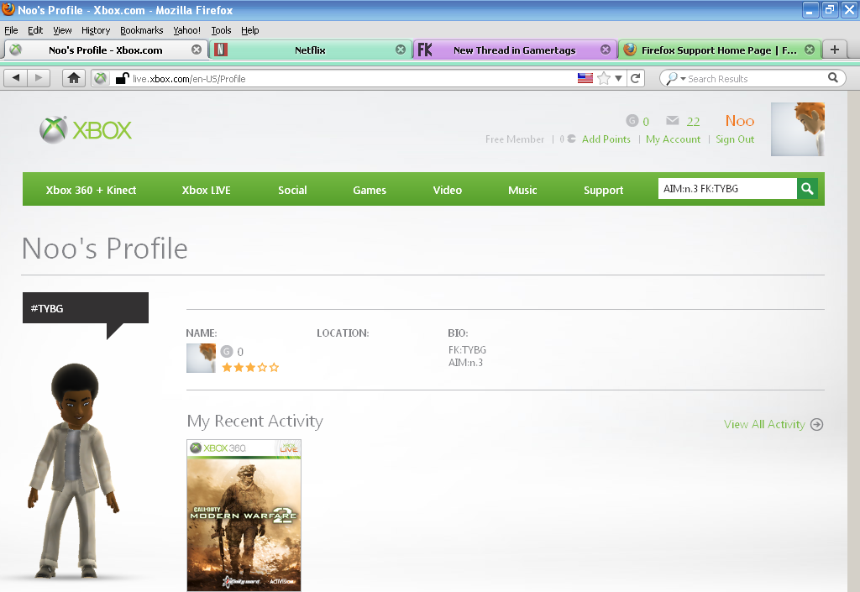Click the unlocked padlock security icon
Image resolution: width=860 pixels, height=592 pixels.
click(x=122, y=78)
